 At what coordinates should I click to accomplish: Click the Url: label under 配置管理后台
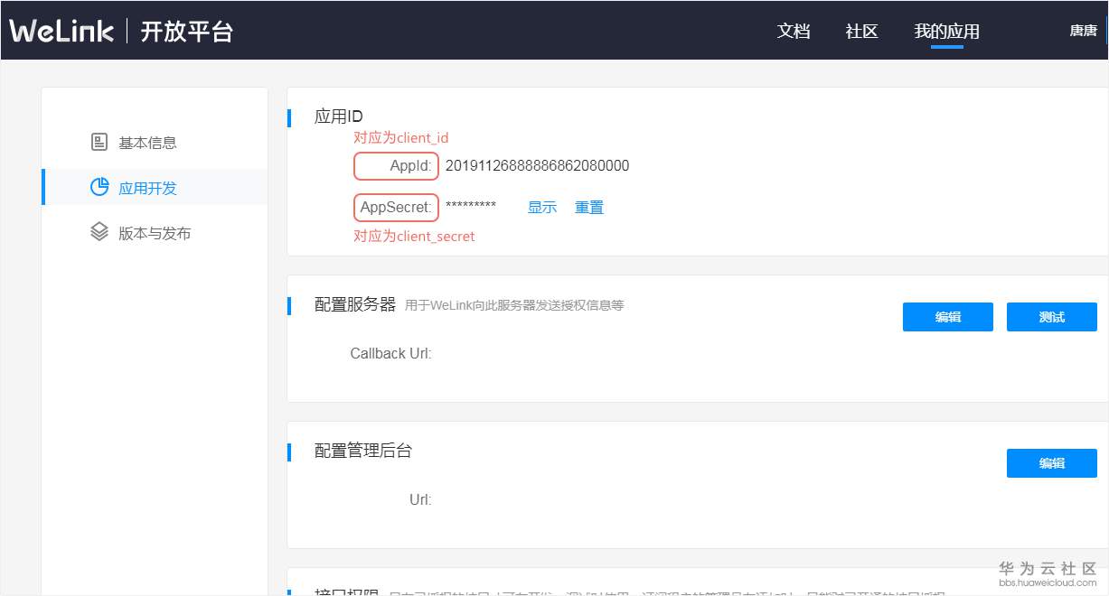click(x=420, y=499)
